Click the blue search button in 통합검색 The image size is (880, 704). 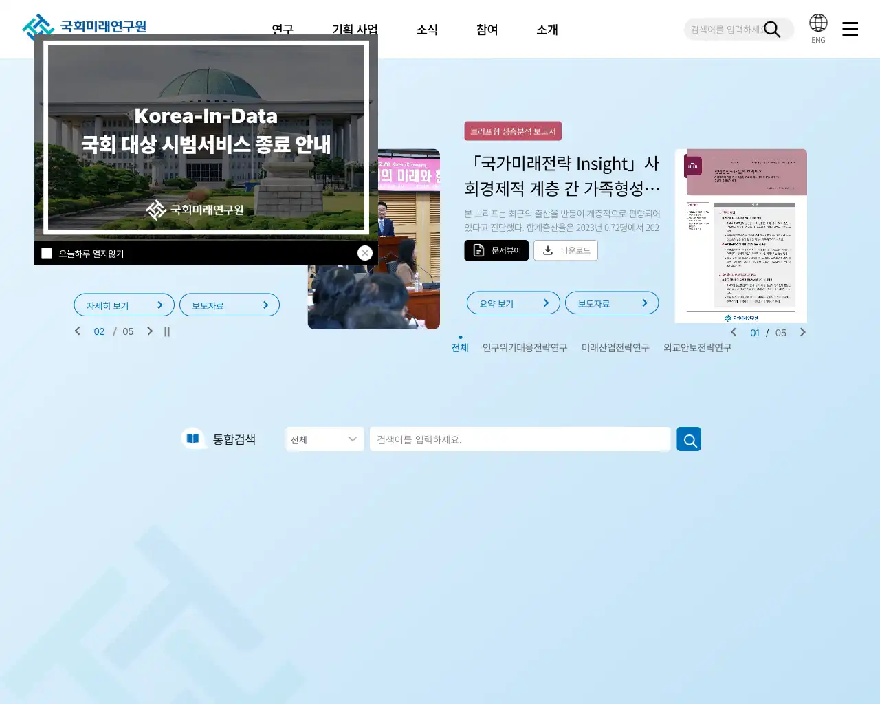pyautogui.click(x=689, y=439)
